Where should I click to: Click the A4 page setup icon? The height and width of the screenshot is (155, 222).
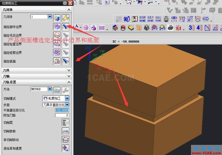(x=179, y=28)
